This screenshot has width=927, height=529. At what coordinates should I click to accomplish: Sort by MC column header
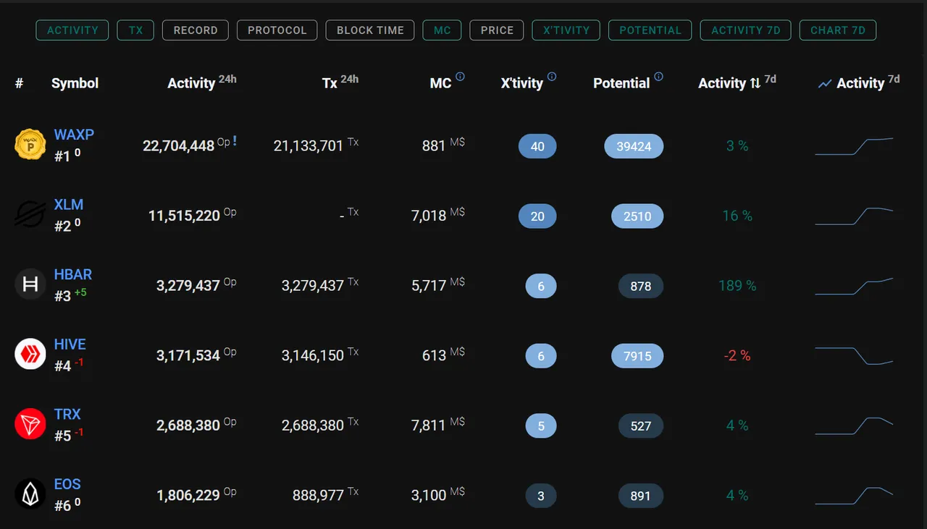(x=440, y=83)
